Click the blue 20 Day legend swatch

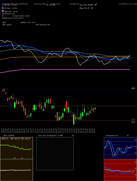click(x=3, y=5)
